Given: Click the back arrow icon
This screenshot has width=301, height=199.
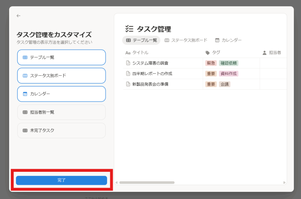Looking at the screenshot, I should [x=19, y=16].
